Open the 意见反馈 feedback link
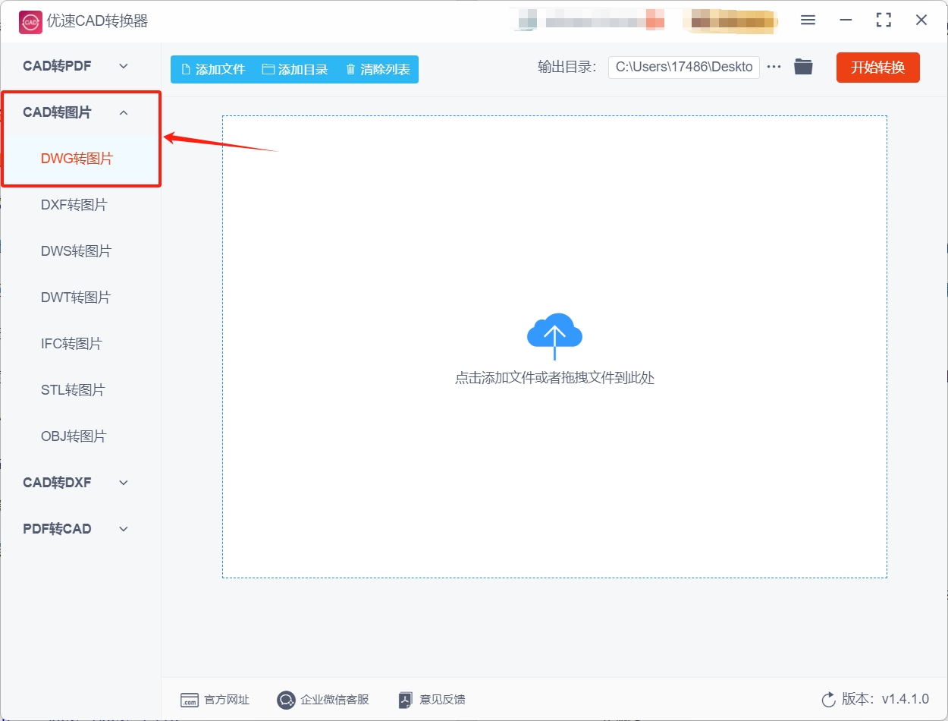948x721 pixels. click(x=442, y=700)
